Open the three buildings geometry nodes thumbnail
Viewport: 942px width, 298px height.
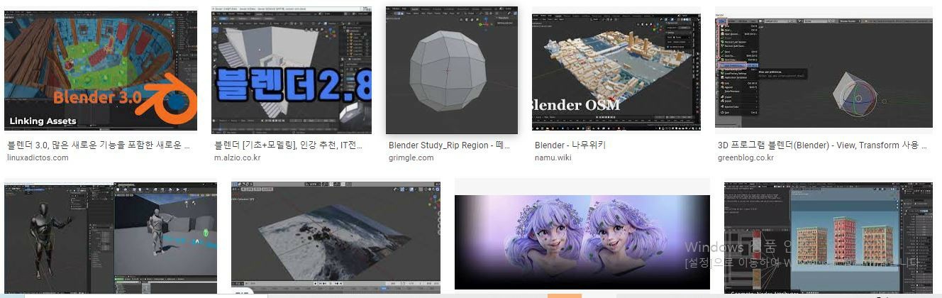coord(828,238)
